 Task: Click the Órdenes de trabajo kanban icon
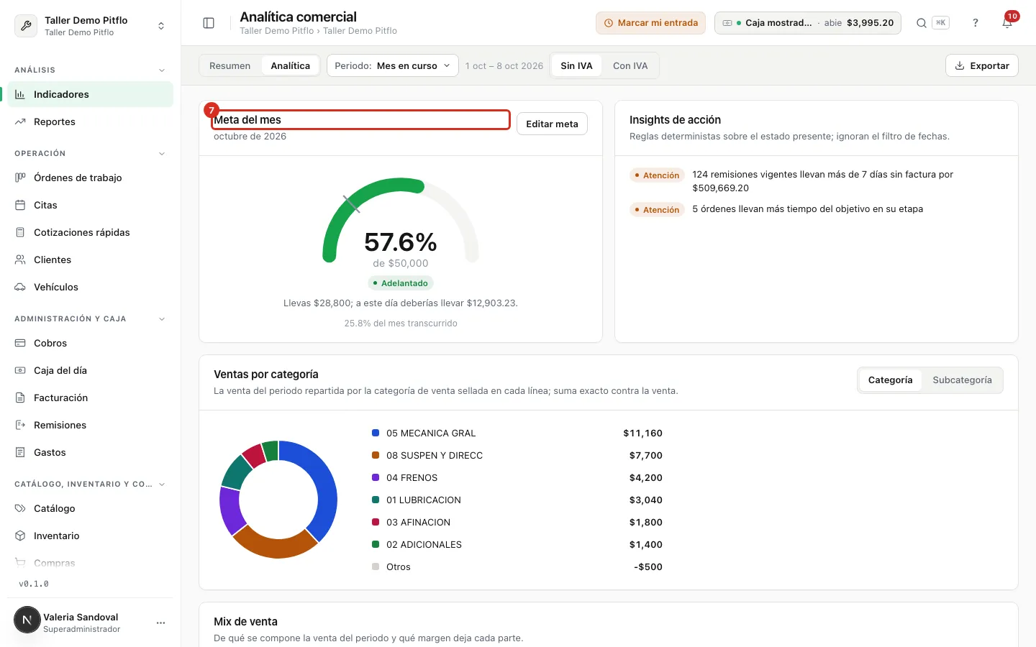point(20,178)
